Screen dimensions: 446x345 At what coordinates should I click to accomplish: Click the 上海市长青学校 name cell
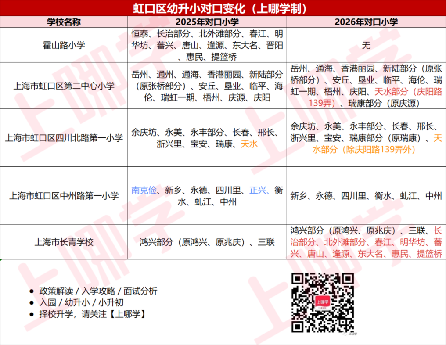click(64, 242)
